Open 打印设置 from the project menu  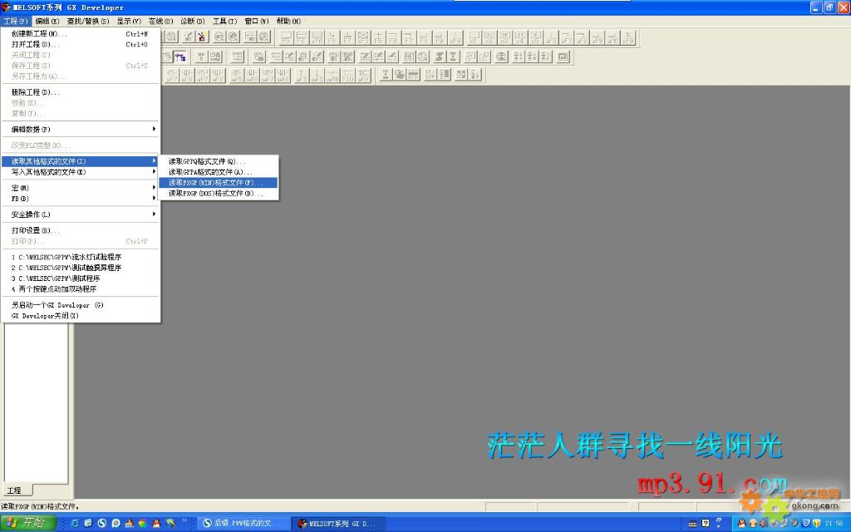click(81, 230)
